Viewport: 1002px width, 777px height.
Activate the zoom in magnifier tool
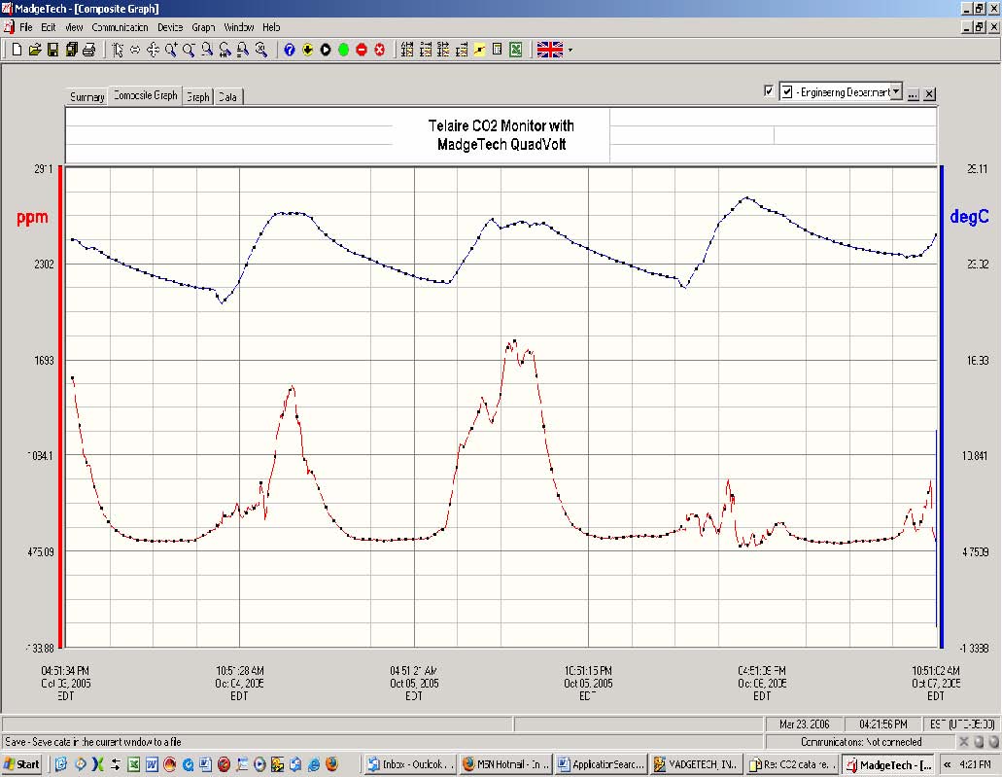tap(171, 50)
